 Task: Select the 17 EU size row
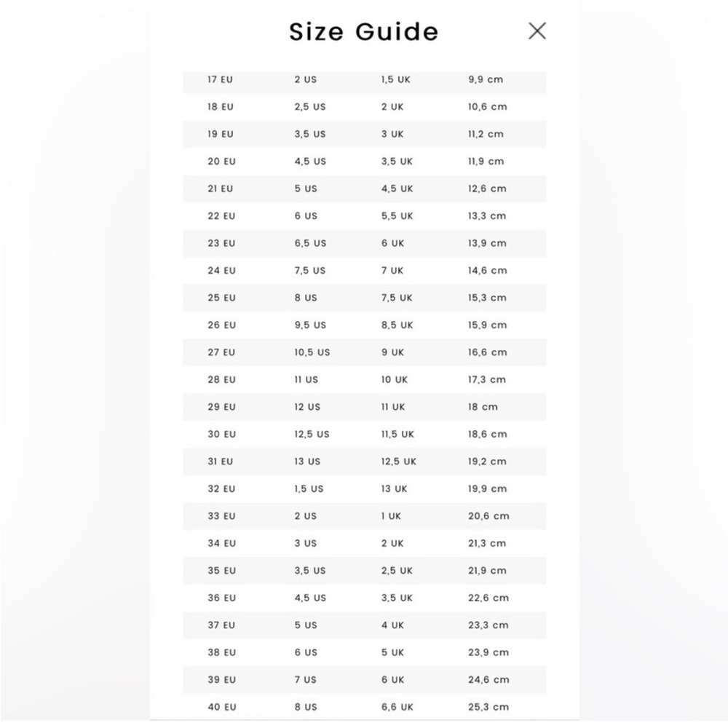click(x=365, y=80)
